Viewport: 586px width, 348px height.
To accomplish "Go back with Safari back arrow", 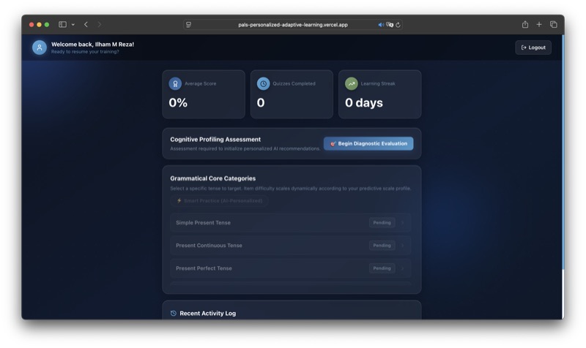I will [x=86, y=25].
